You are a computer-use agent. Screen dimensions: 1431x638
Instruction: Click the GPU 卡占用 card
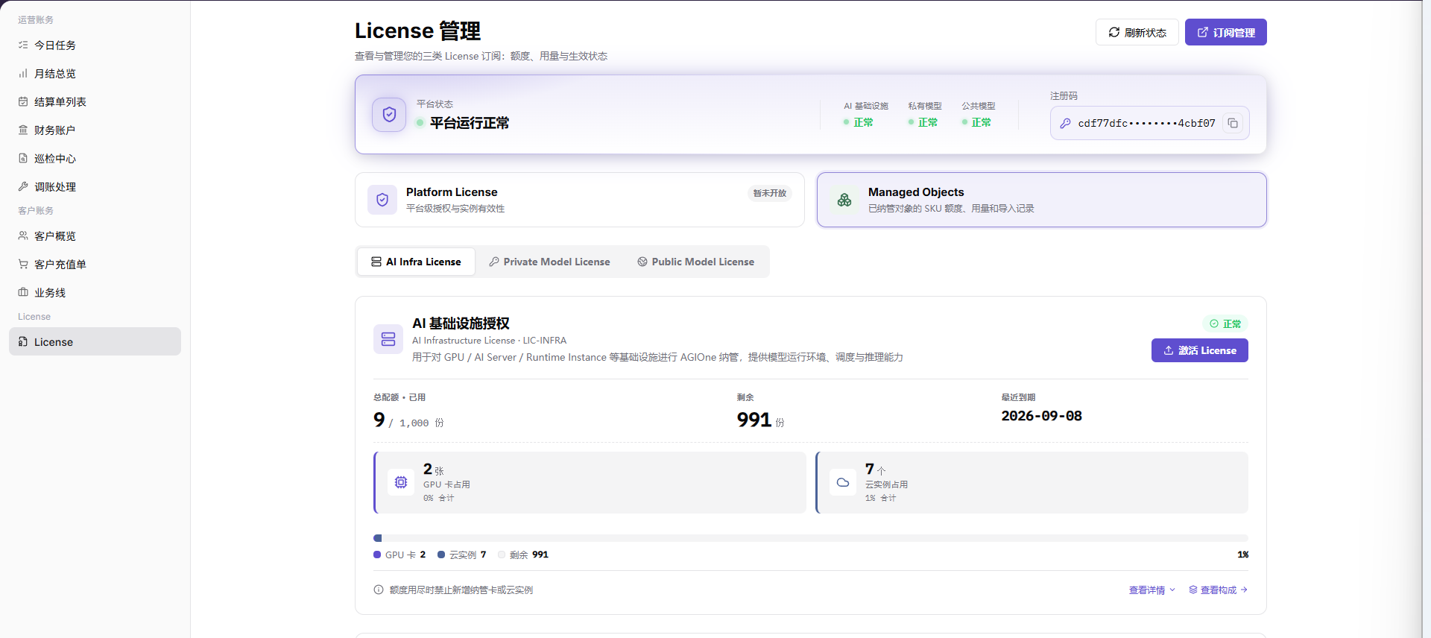coord(590,482)
